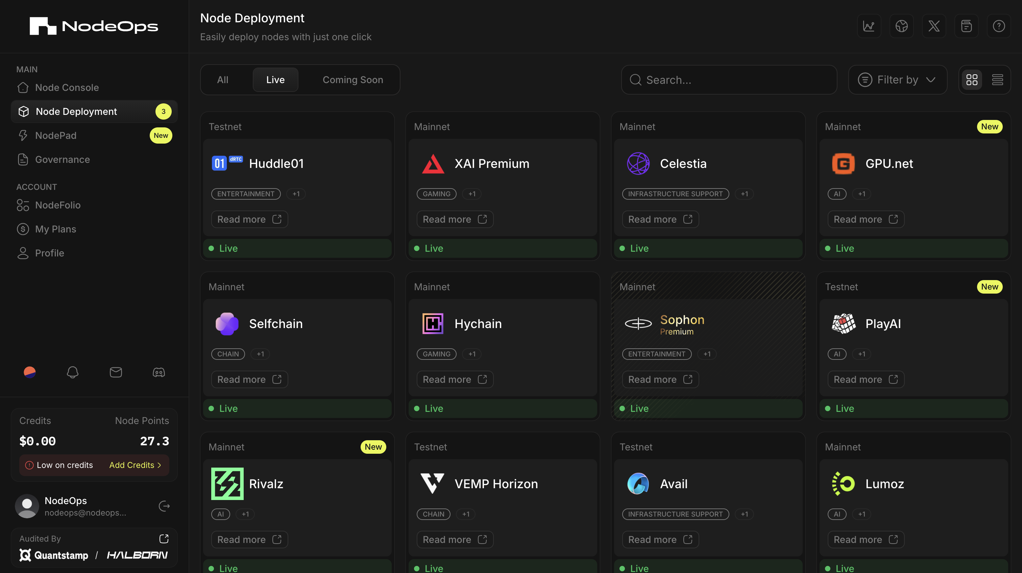The width and height of the screenshot is (1022, 573).
Task: Click the Huddle01 logo icon
Action: (227, 163)
